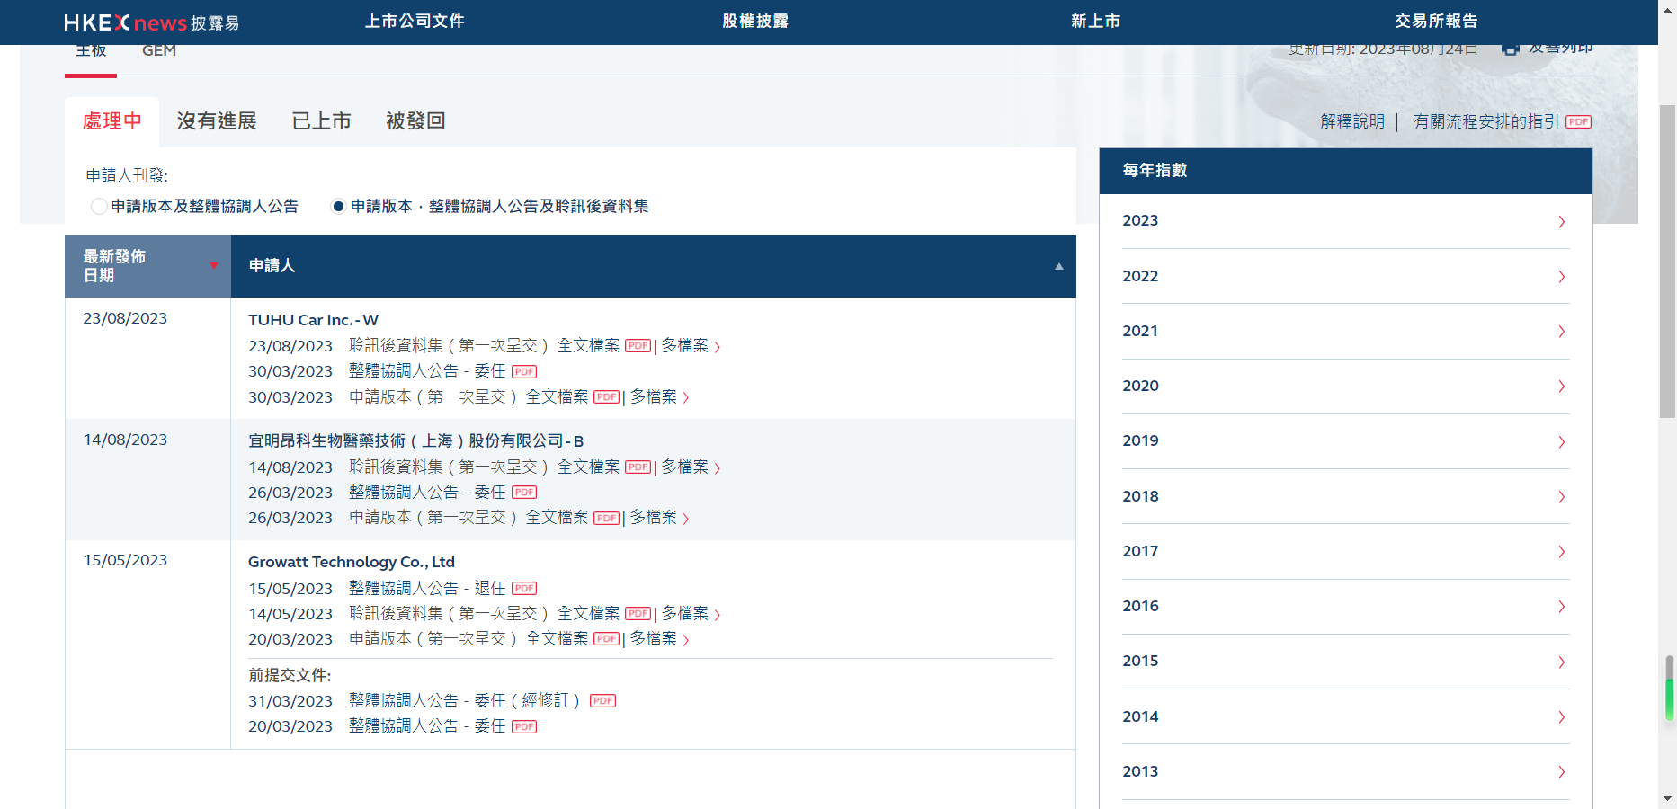
Task: Switch to 處理中 tab
Action: pyautogui.click(x=112, y=121)
